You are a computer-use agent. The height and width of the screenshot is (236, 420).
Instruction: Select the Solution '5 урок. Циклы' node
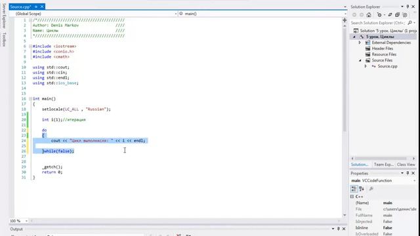point(385,31)
